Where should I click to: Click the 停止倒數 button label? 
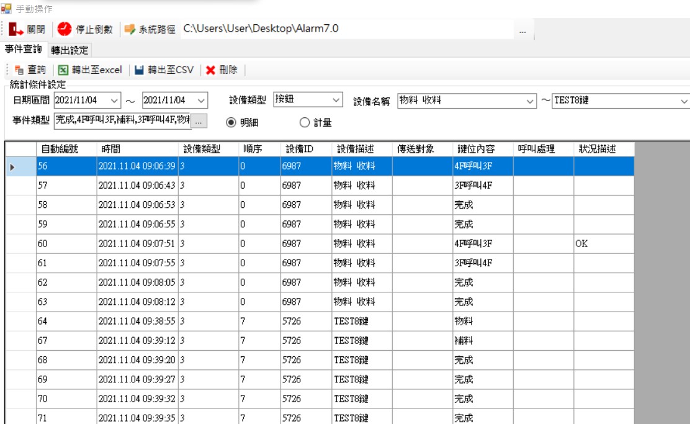pos(94,30)
